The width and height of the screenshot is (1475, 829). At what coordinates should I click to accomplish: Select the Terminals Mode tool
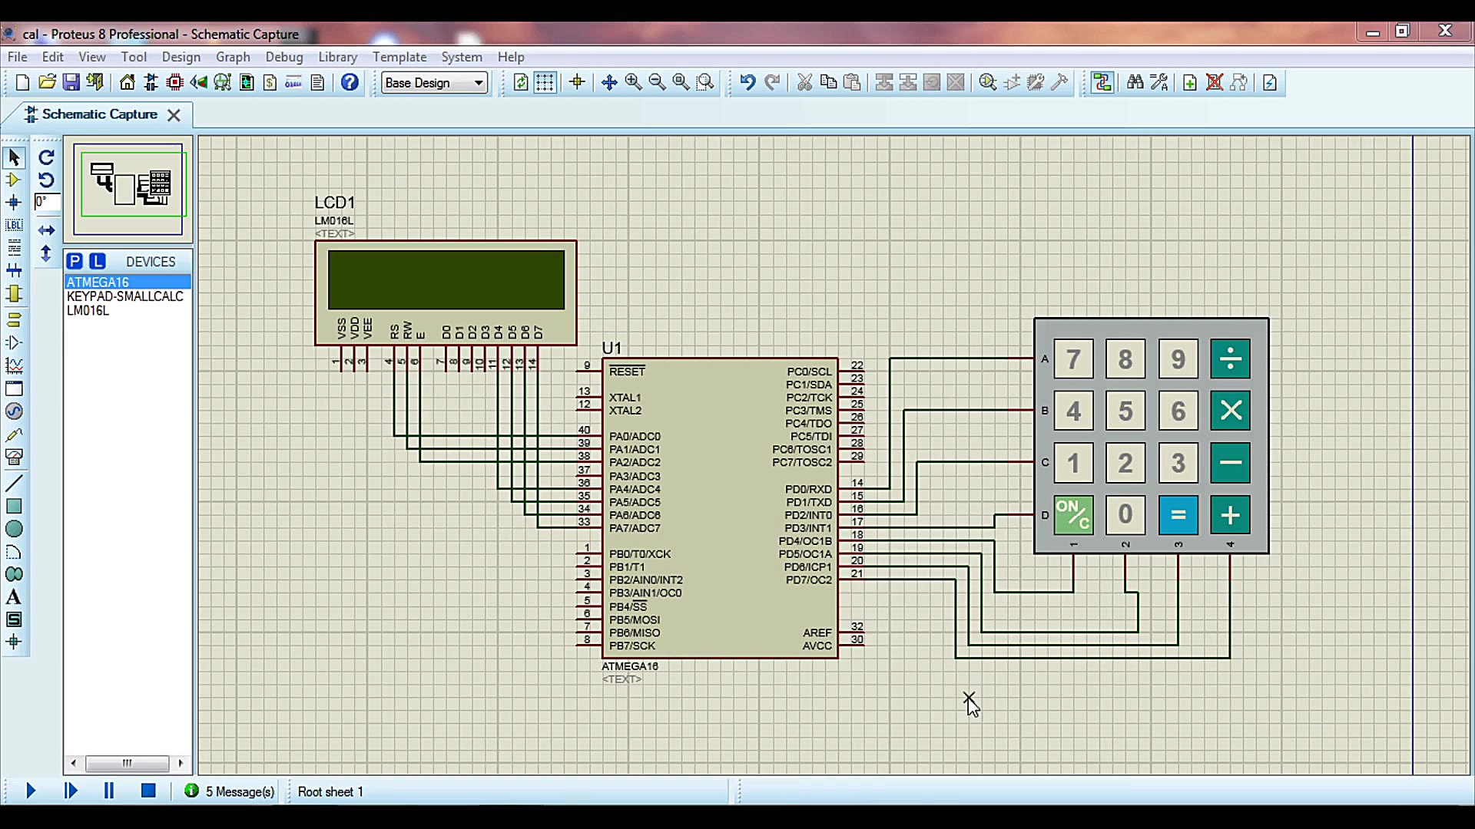tap(14, 319)
